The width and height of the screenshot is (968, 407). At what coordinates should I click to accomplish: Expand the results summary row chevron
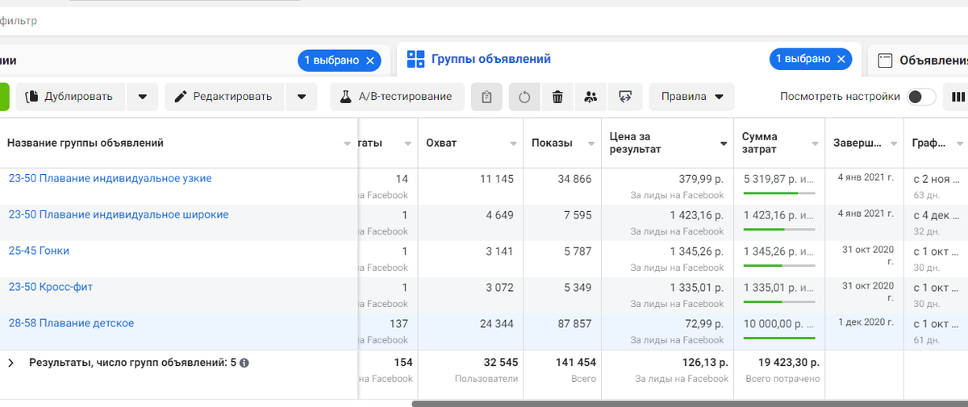tap(10, 363)
